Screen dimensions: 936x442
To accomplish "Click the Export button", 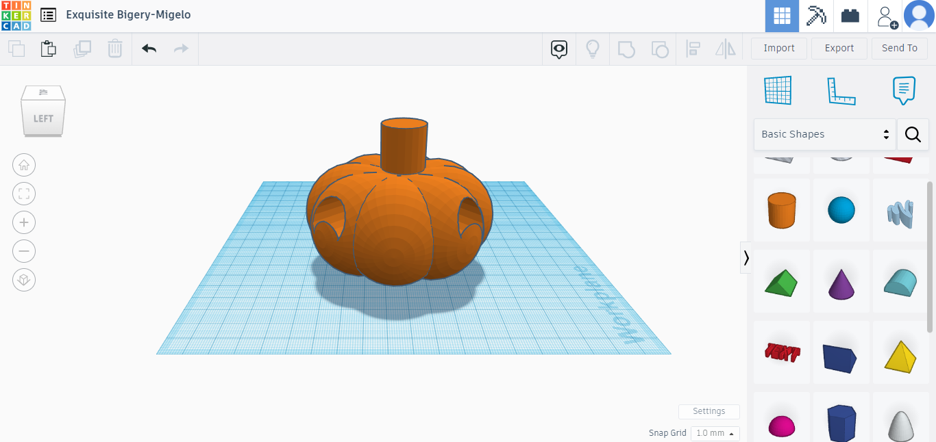I will [x=839, y=48].
